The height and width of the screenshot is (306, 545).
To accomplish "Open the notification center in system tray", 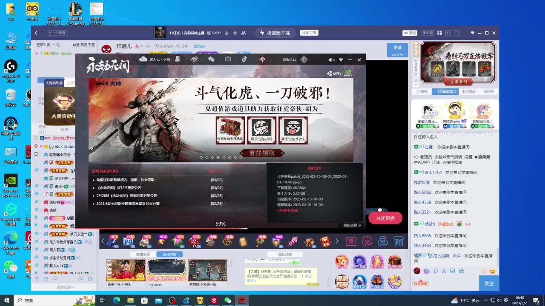I will pos(536,300).
